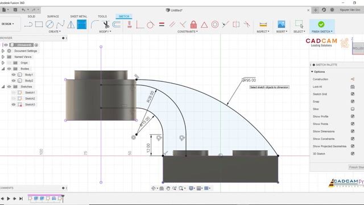Image resolution: width=364 pixels, height=205 pixels.
Task: Select the Spline sketch tool
Action: pos(60,24)
